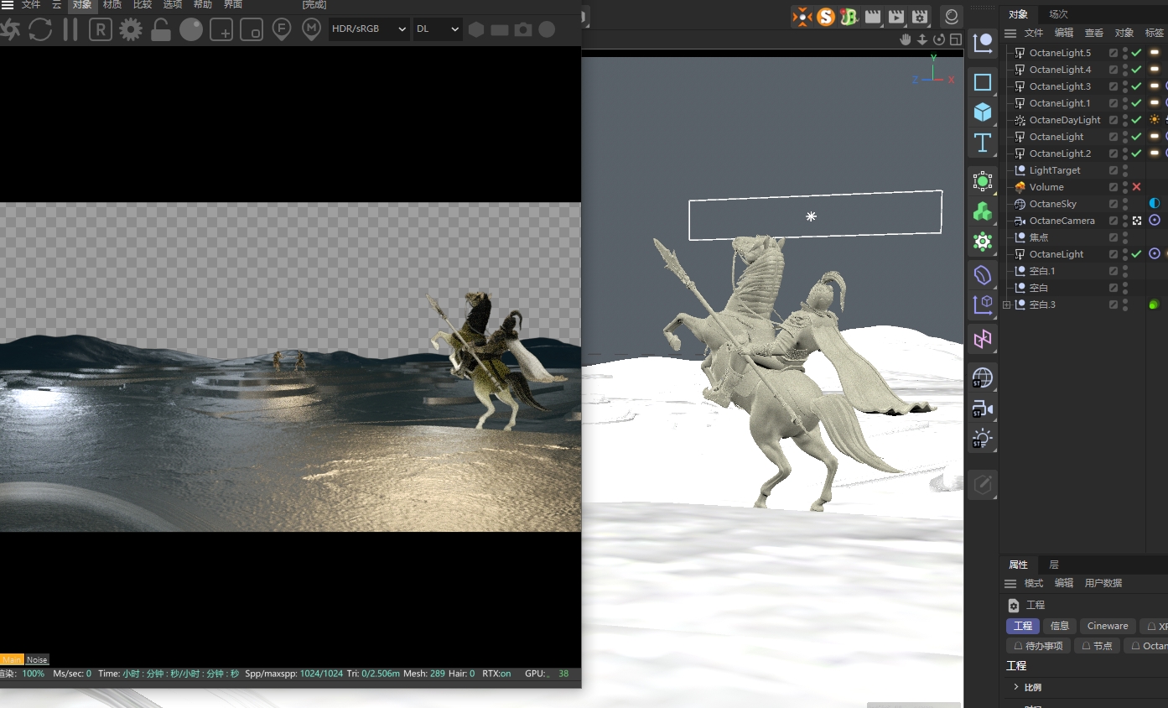Toggle OctaneLight.5 enable checkmark
The image size is (1168, 708).
coord(1136,53)
